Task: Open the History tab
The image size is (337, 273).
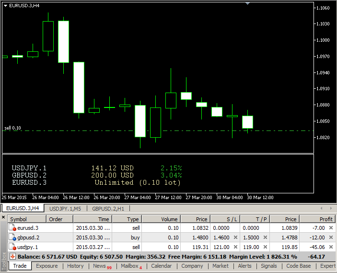Action: (x=75, y=266)
